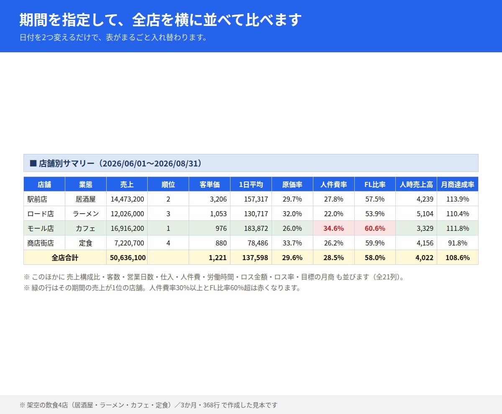Click the 売上 column header

pyautogui.click(x=127, y=184)
